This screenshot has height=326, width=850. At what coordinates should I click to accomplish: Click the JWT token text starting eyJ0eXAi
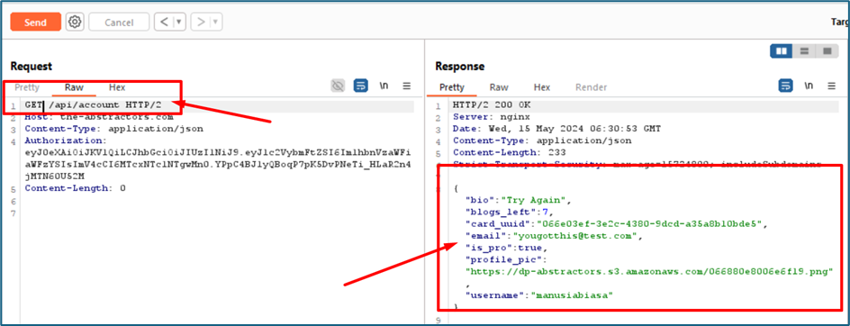218,165
